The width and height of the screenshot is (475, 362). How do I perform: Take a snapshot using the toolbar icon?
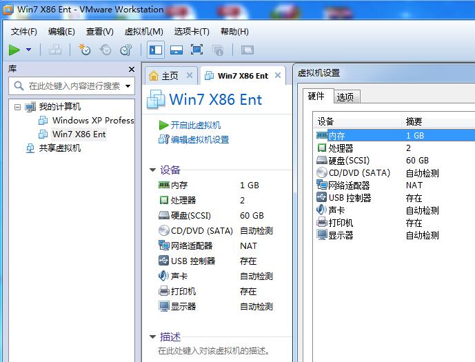coord(85,50)
